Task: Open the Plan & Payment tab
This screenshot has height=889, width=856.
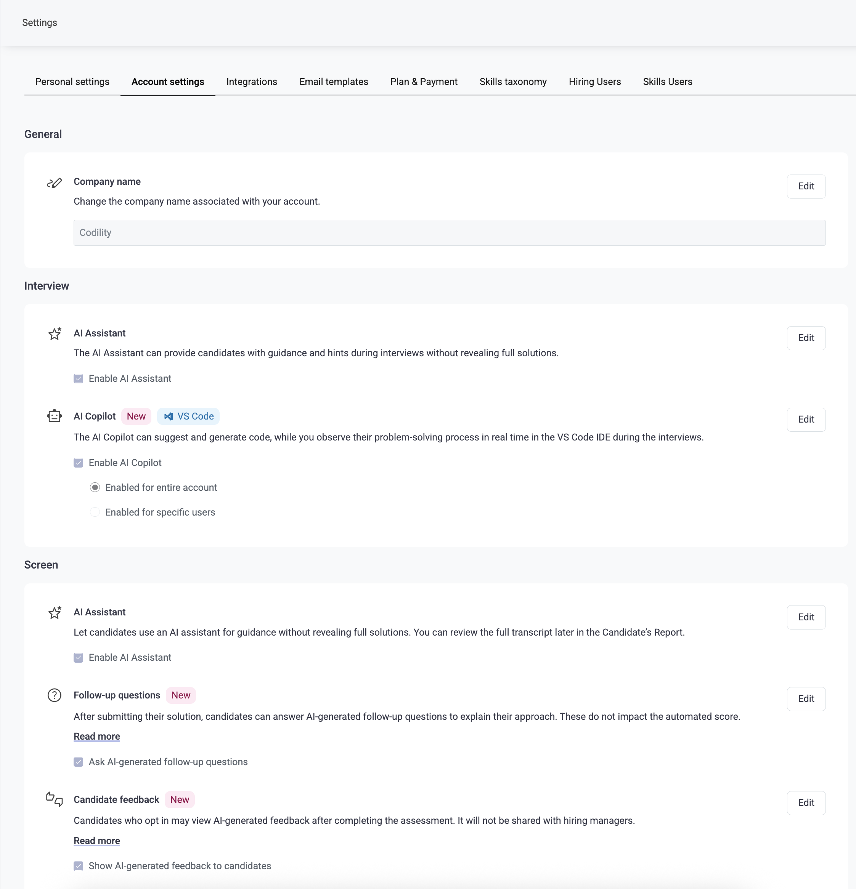Action: click(424, 82)
